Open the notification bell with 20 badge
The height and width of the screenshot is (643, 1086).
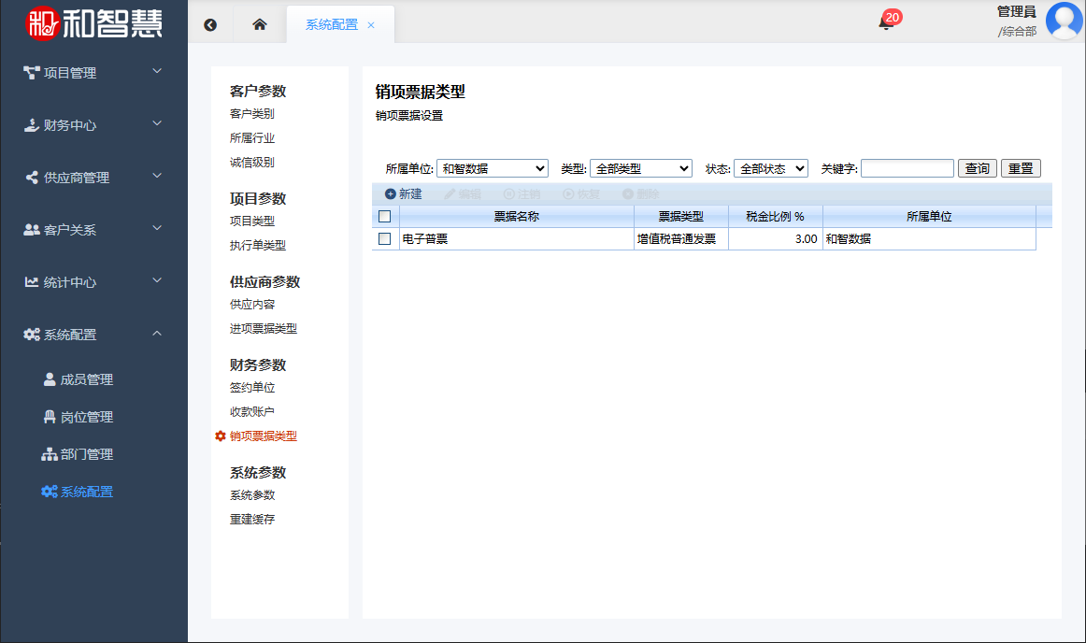[x=886, y=22]
